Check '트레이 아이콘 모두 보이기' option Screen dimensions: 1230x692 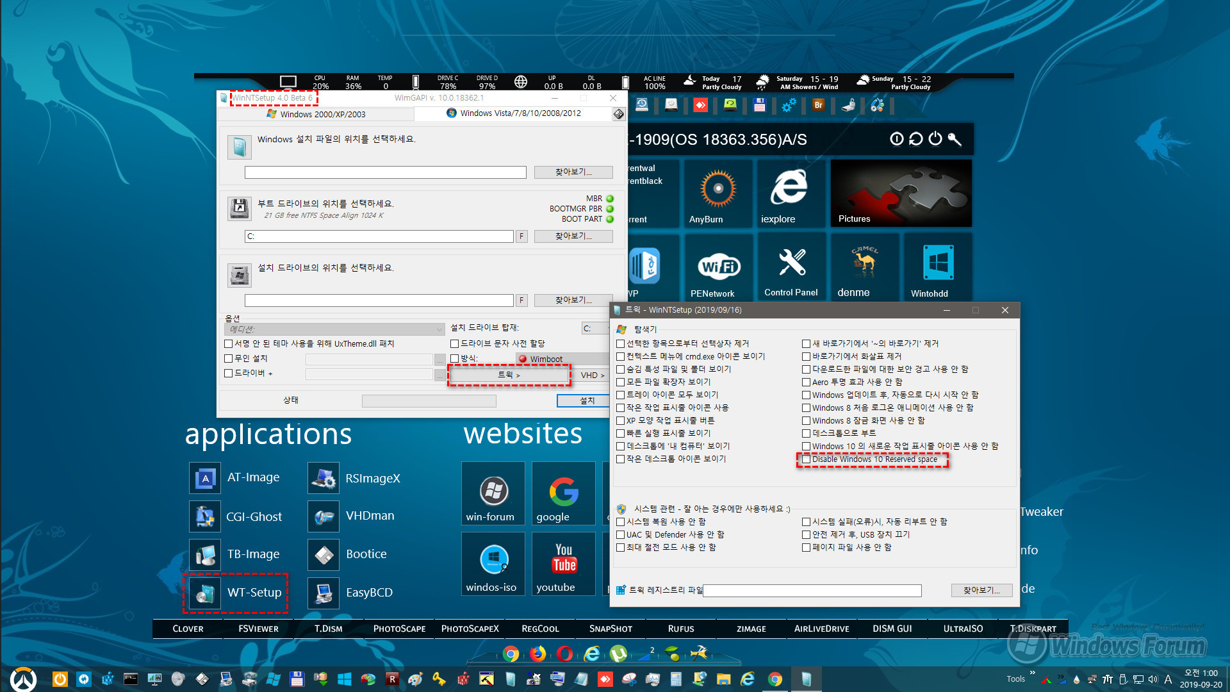621,395
